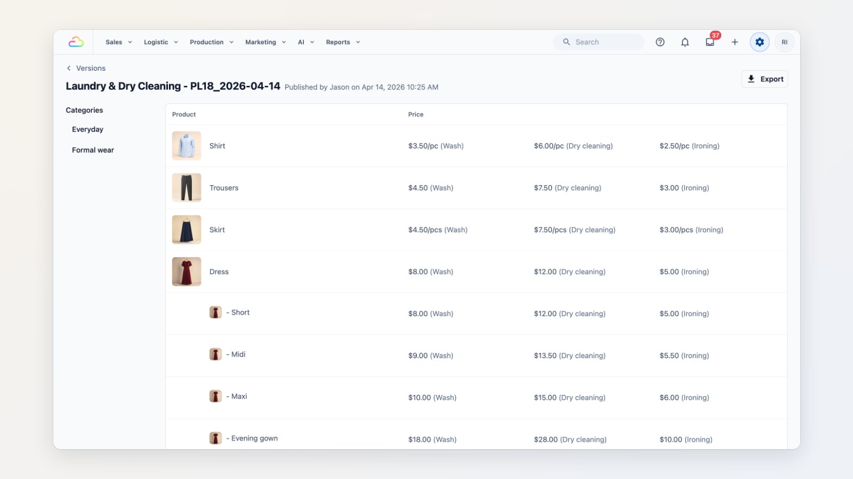Click Maxi $10.00 Wash price
853x479 pixels.
pos(432,398)
